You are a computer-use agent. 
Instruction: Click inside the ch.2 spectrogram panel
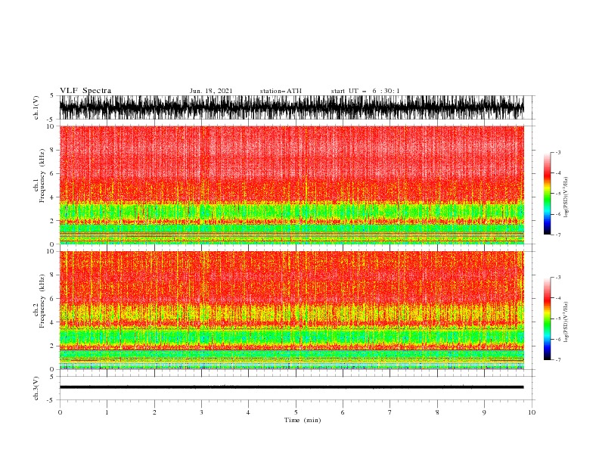coord(291,310)
